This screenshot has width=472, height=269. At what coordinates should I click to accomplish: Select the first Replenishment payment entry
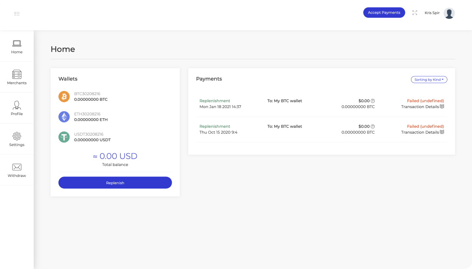pyautogui.click(x=322, y=104)
